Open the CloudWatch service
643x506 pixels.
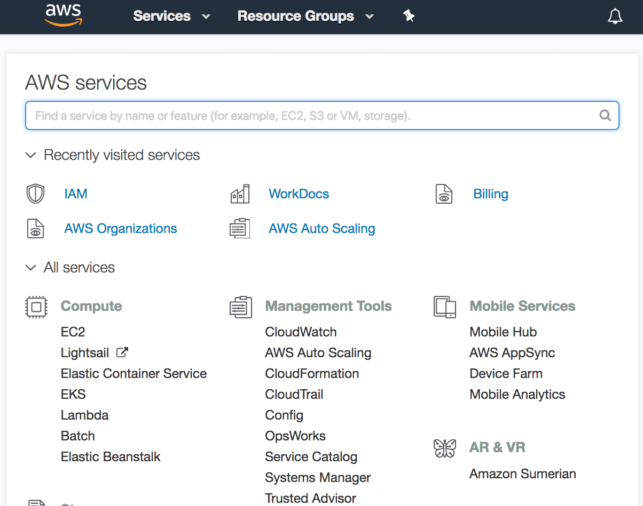pyautogui.click(x=301, y=332)
